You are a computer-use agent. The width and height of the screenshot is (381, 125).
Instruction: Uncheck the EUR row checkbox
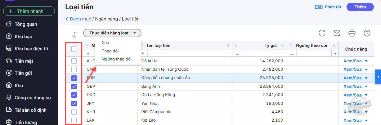[x=74, y=78]
